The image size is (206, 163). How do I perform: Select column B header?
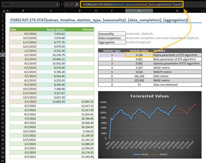(23, 10)
